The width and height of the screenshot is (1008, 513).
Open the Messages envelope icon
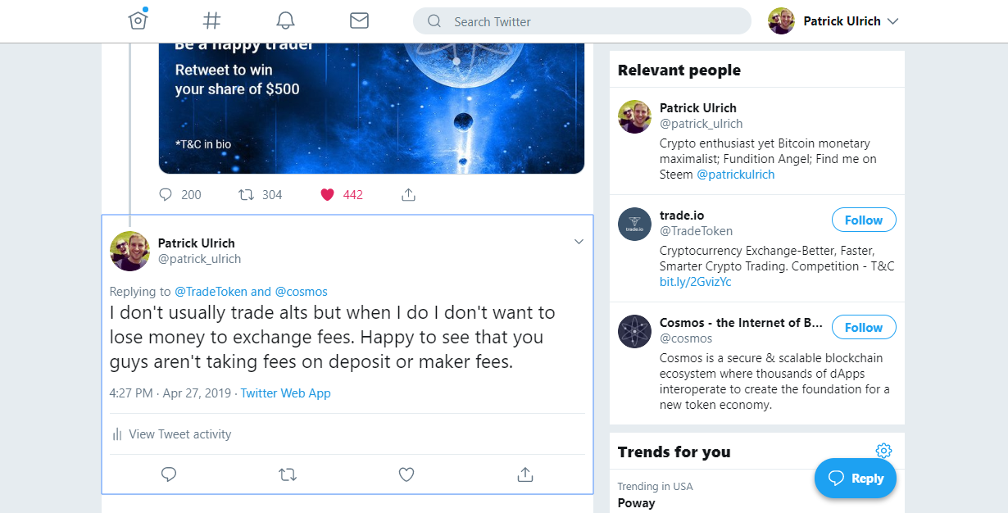(x=359, y=20)
